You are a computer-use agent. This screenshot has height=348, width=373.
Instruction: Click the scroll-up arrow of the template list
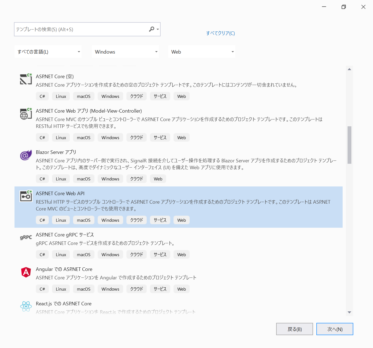coord(349,69)
